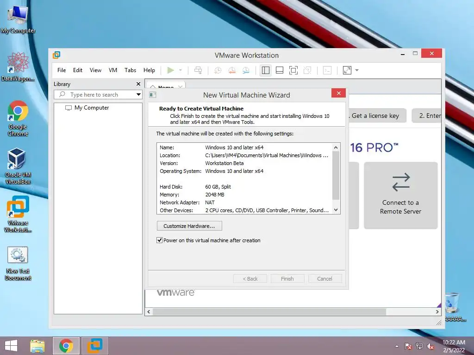Open the Library search dropdown arrow

(138, 94)
